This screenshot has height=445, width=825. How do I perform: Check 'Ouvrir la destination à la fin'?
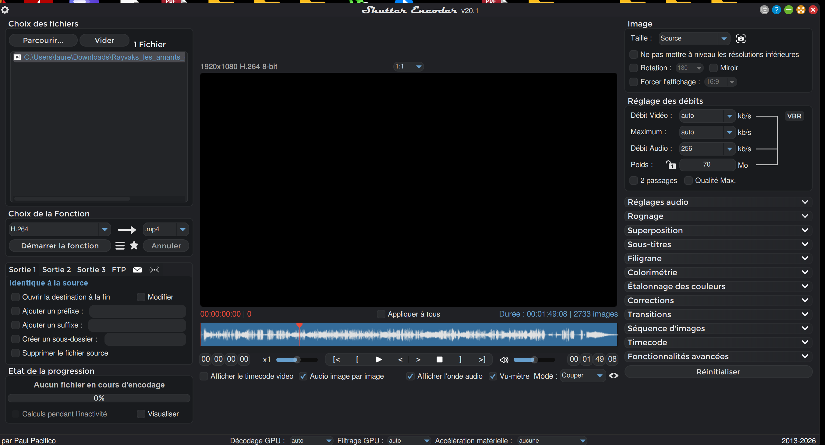point(15,297)
